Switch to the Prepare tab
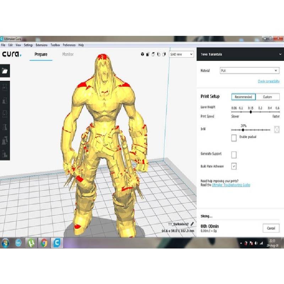The image size is (284, 284). (x=41, y=54)
